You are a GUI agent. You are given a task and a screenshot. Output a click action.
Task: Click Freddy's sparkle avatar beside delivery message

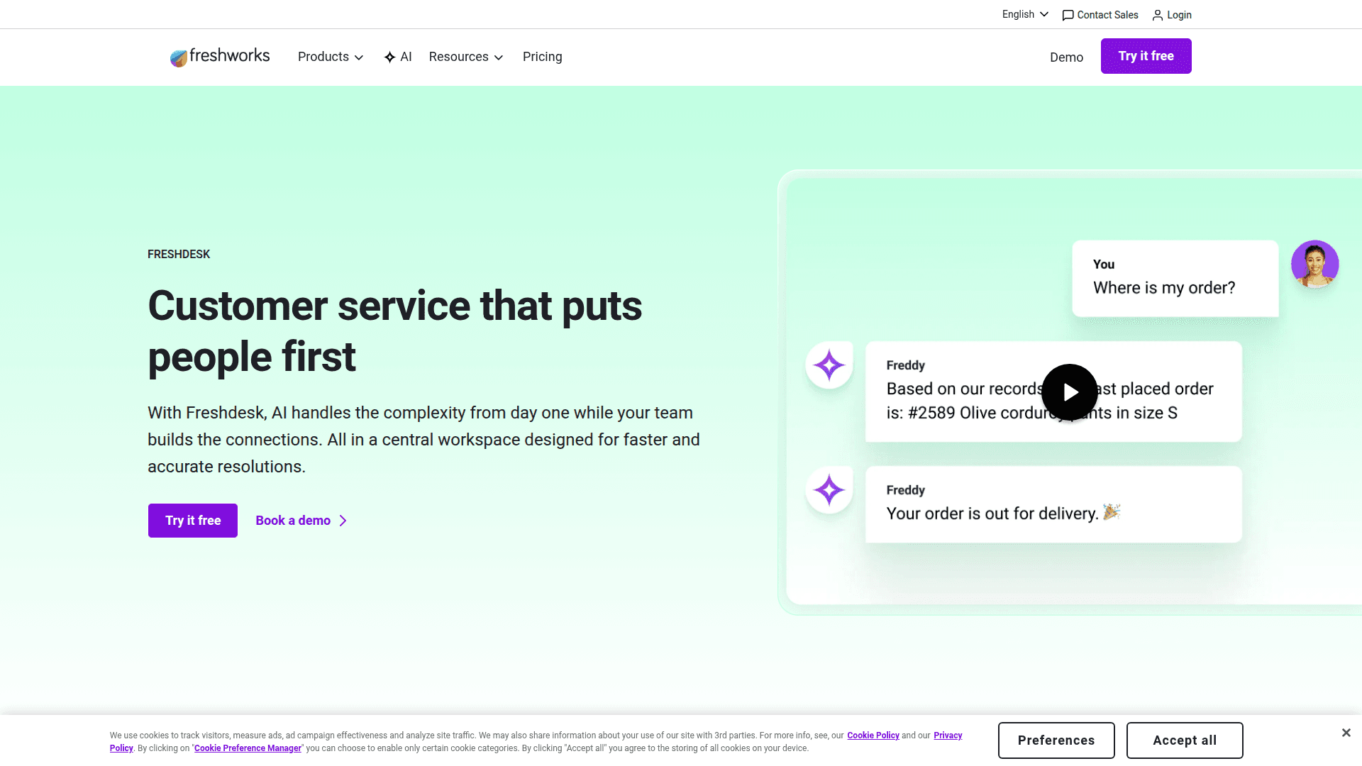pyautogui.click(x=829, y=490)
